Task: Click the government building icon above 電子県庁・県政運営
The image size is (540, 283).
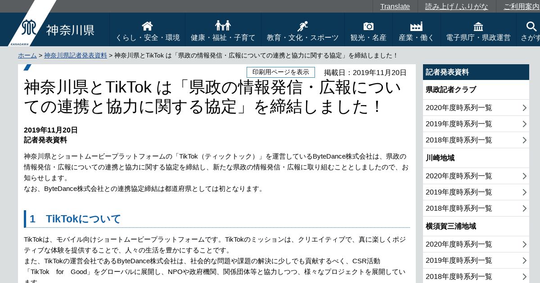Action: (478, 26)
